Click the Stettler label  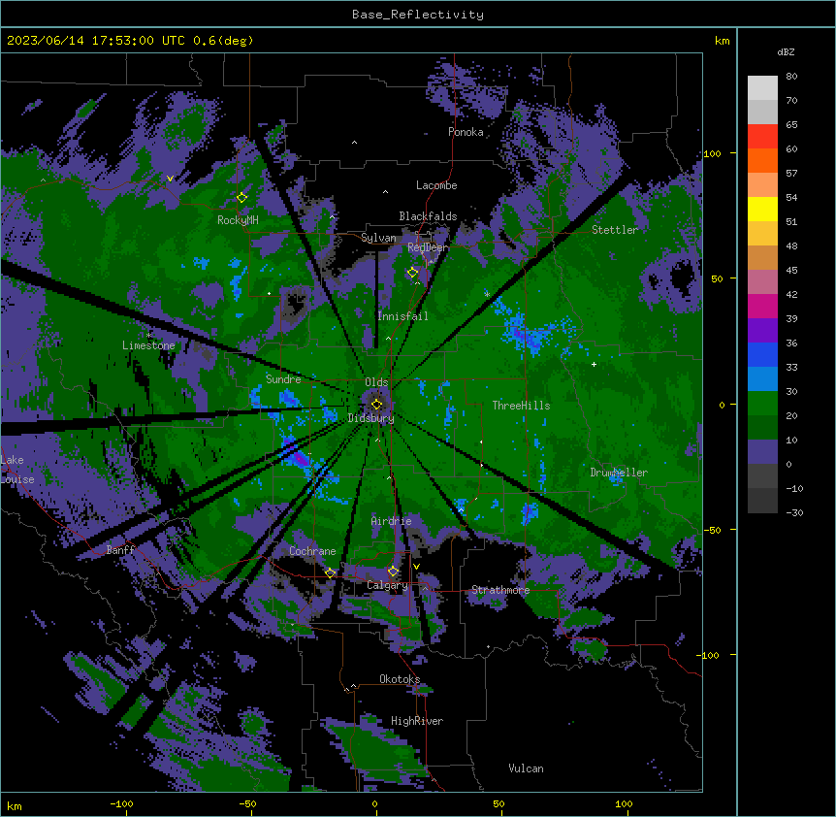615,230
